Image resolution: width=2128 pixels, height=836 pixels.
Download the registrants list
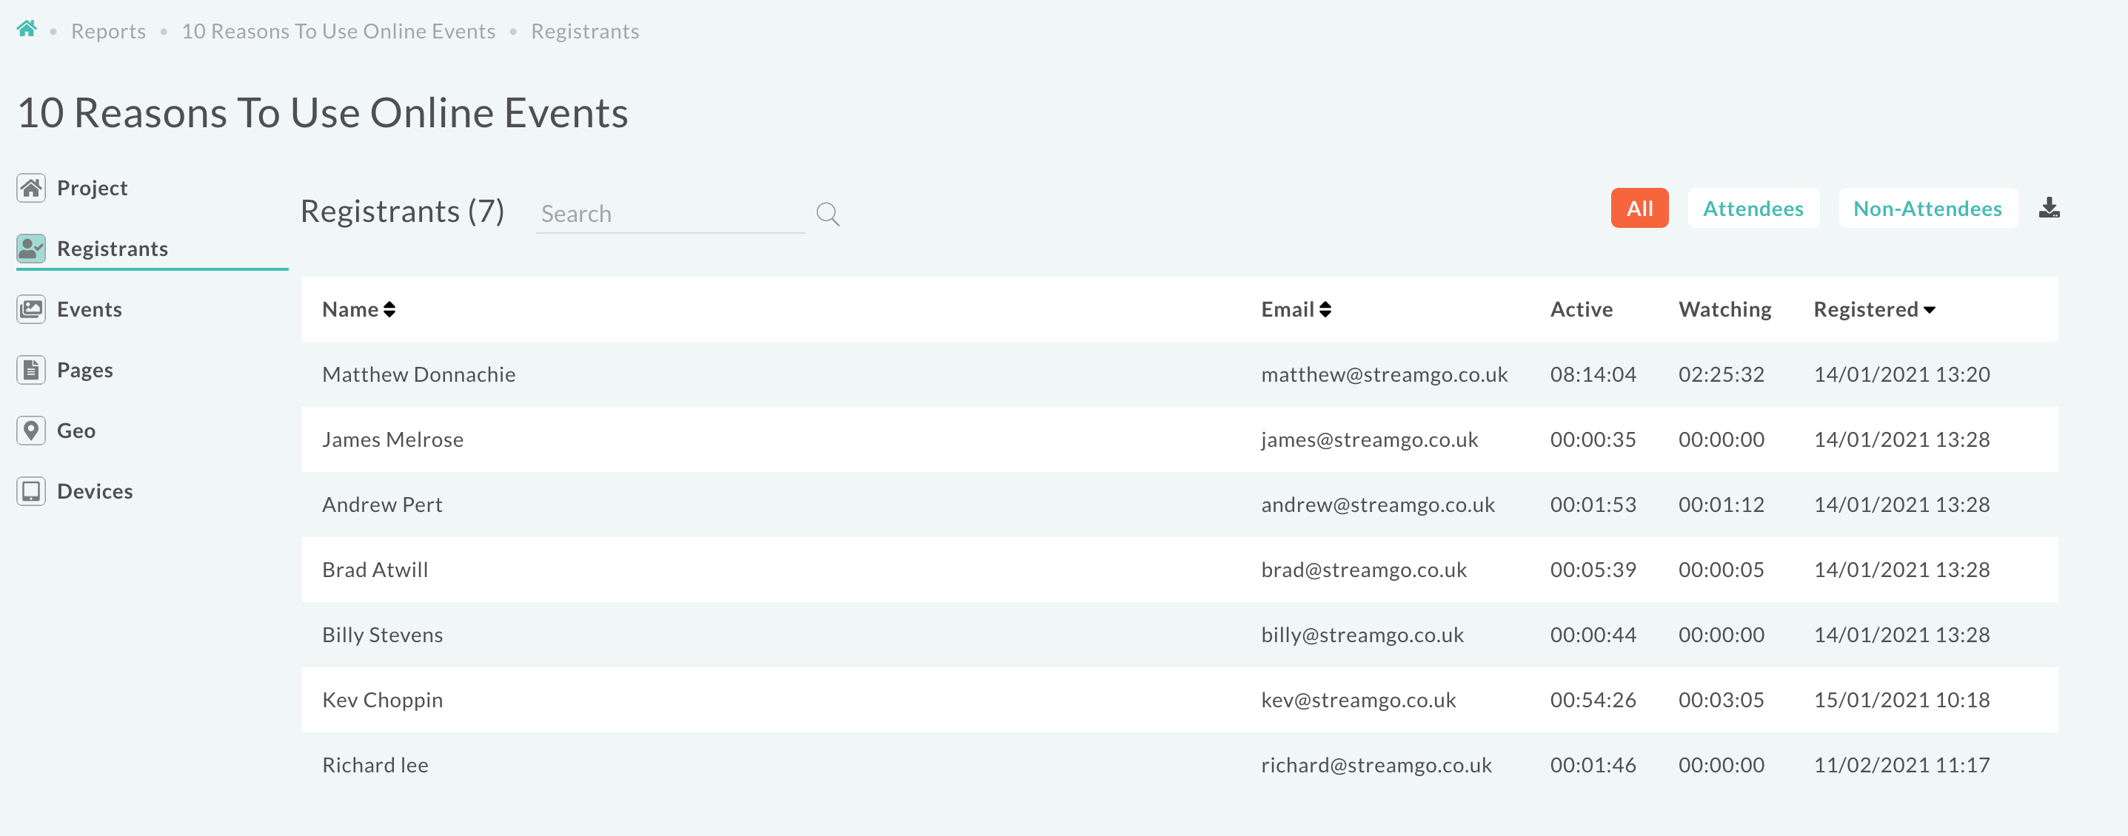point(2049,208)
